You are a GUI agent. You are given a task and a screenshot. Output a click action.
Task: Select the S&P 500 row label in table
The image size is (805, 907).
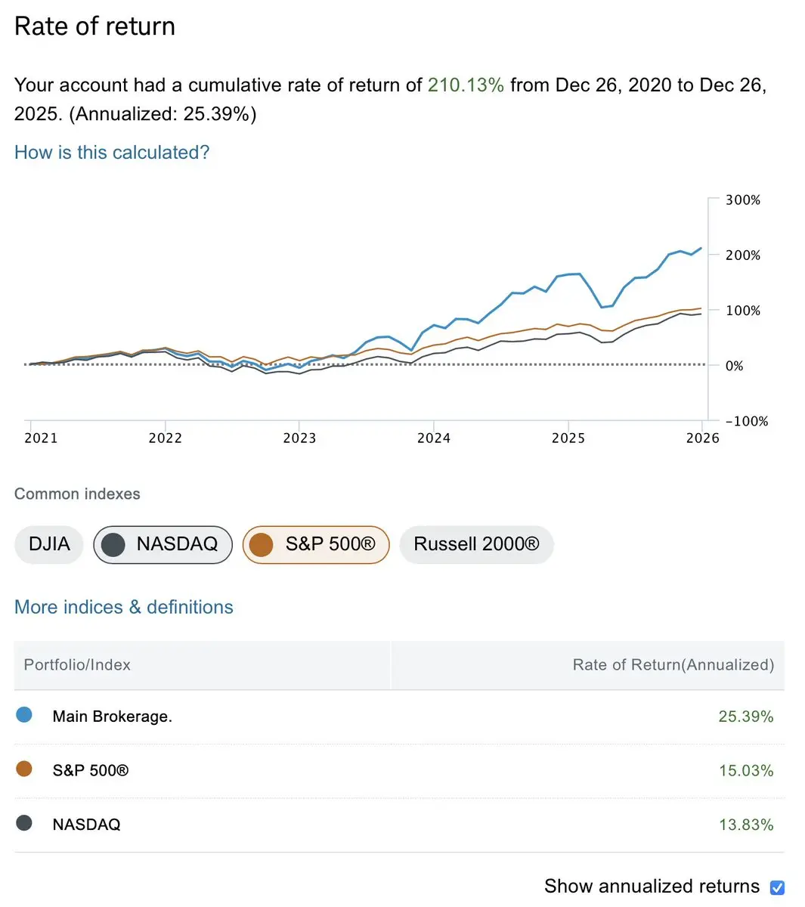coord(91,771)
